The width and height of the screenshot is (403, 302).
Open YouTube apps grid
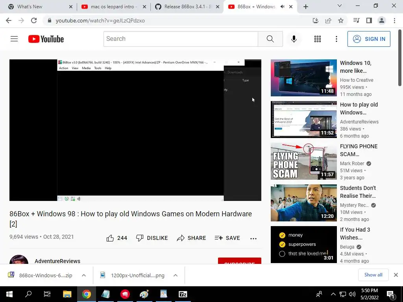point(318,39)
